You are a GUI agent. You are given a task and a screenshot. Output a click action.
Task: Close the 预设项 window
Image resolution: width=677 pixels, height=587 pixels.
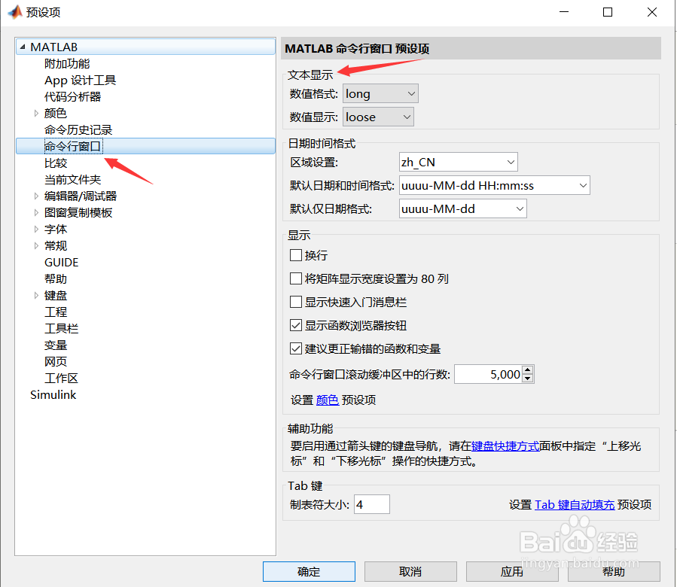pos(652,12)
